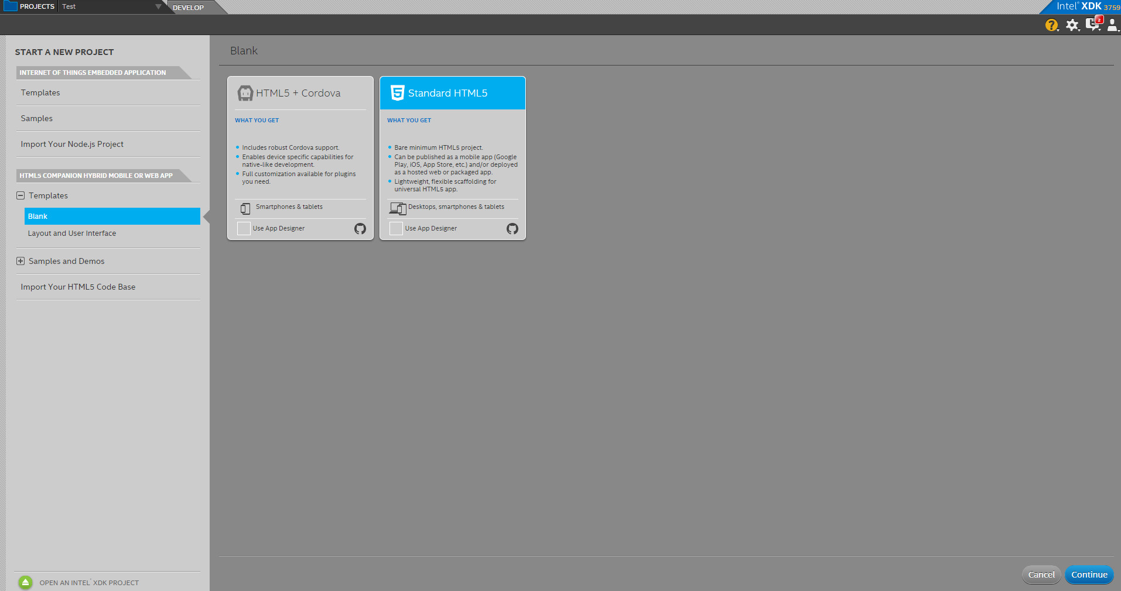Viewport: 1121px width, 591px height.
Task: Click the 'Blank' page heading
Action: click(244, 51)
